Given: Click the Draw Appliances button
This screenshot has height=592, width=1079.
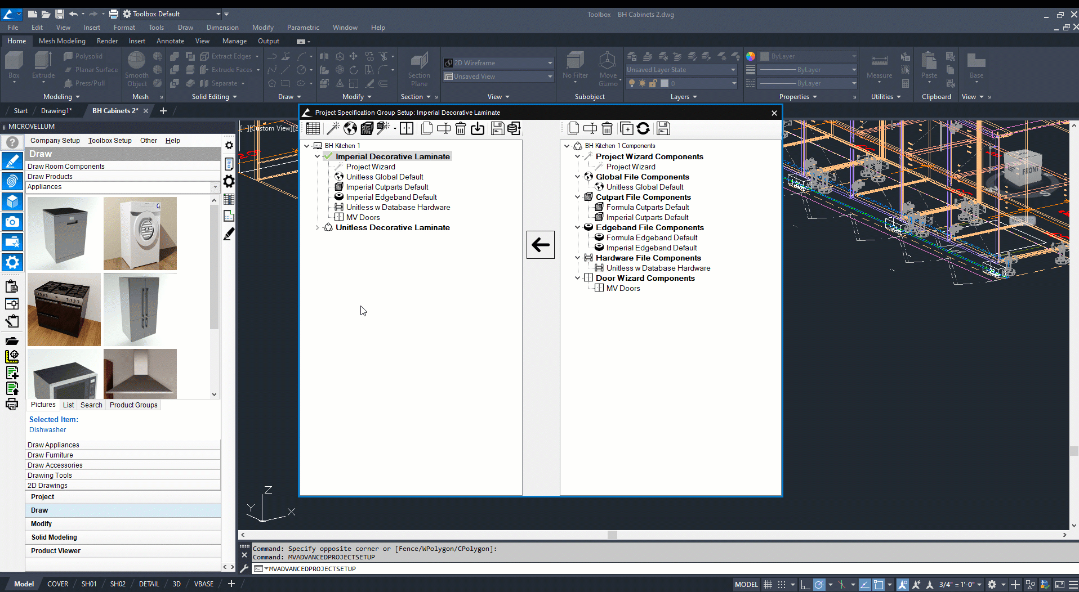Looking at the screenshot, I should tap(53, 445).
